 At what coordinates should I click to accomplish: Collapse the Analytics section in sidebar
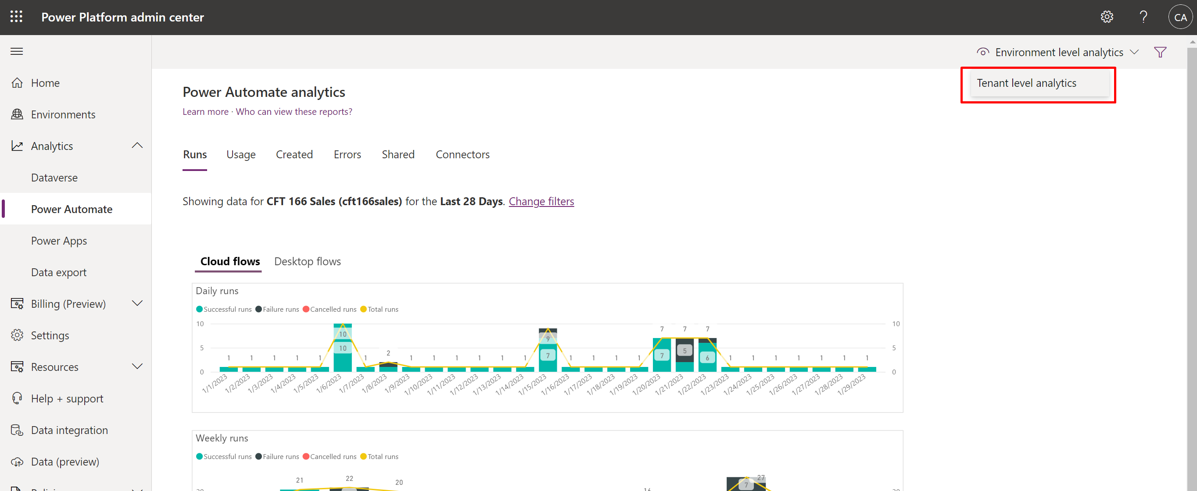coord(137,145)
